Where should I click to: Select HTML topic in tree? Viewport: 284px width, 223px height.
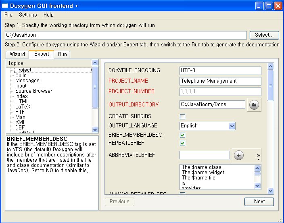22,101
